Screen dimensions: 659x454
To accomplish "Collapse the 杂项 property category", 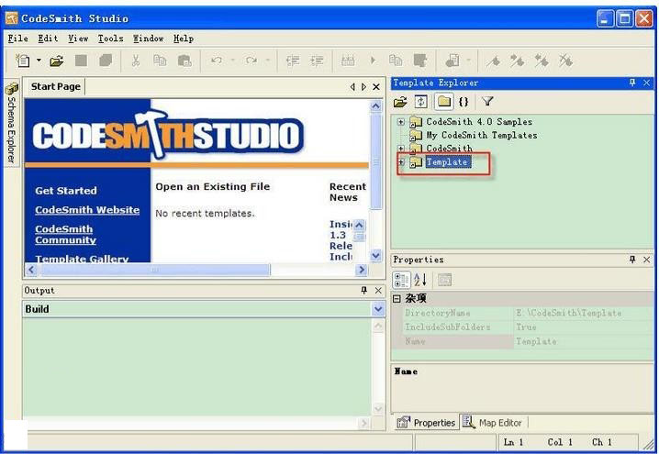I will [397, 299].
